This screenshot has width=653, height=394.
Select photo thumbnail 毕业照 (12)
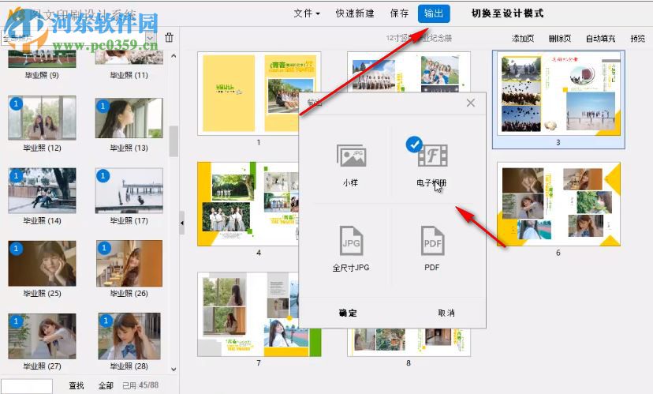click(x=42, y=118)
